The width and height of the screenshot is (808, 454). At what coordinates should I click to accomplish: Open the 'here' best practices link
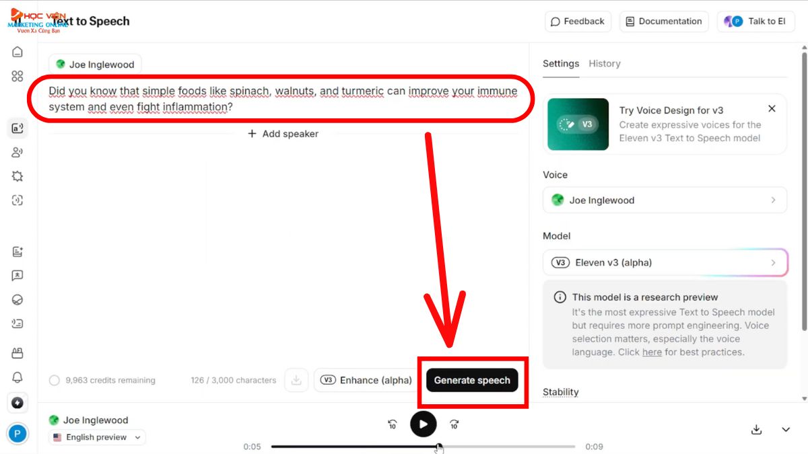[652, 352]
